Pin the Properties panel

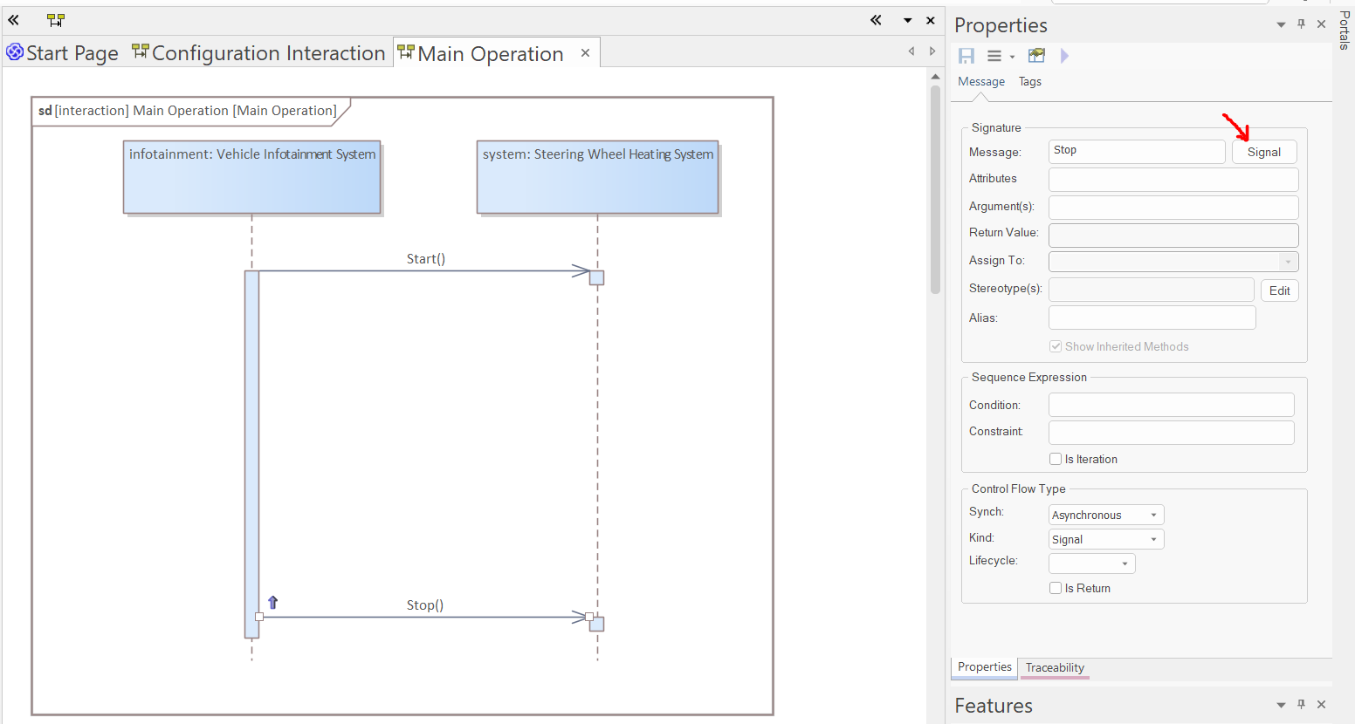pyautogui.click(x=1301, y=24)
